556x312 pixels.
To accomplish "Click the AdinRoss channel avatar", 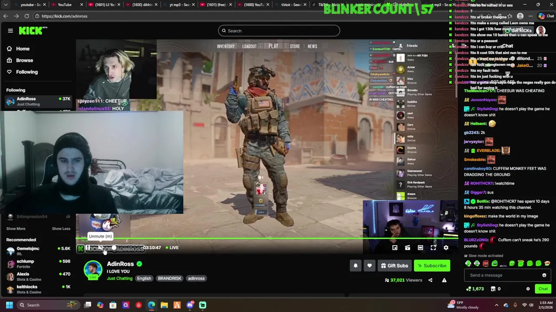I will tap(93, 270).
